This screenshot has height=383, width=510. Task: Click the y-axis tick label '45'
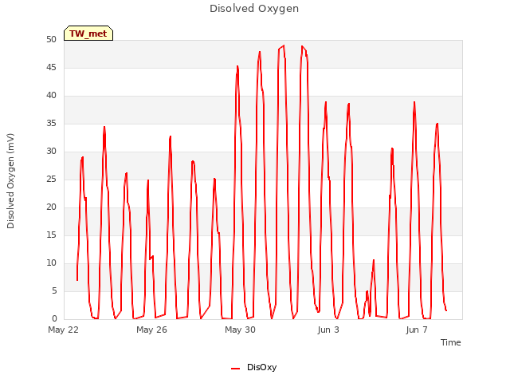pyautogui.click(x=51, y=68)
